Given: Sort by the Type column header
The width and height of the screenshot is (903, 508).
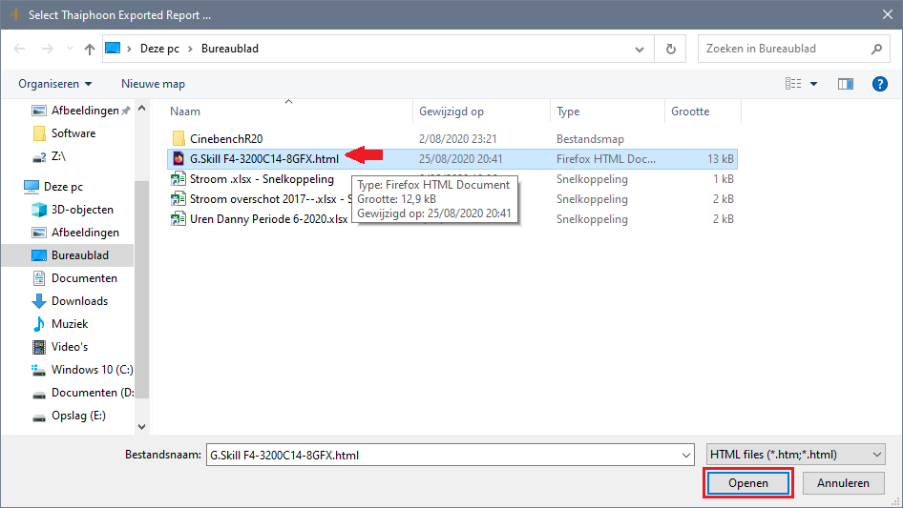Looking at the screenshot, I should pos(568,112).
